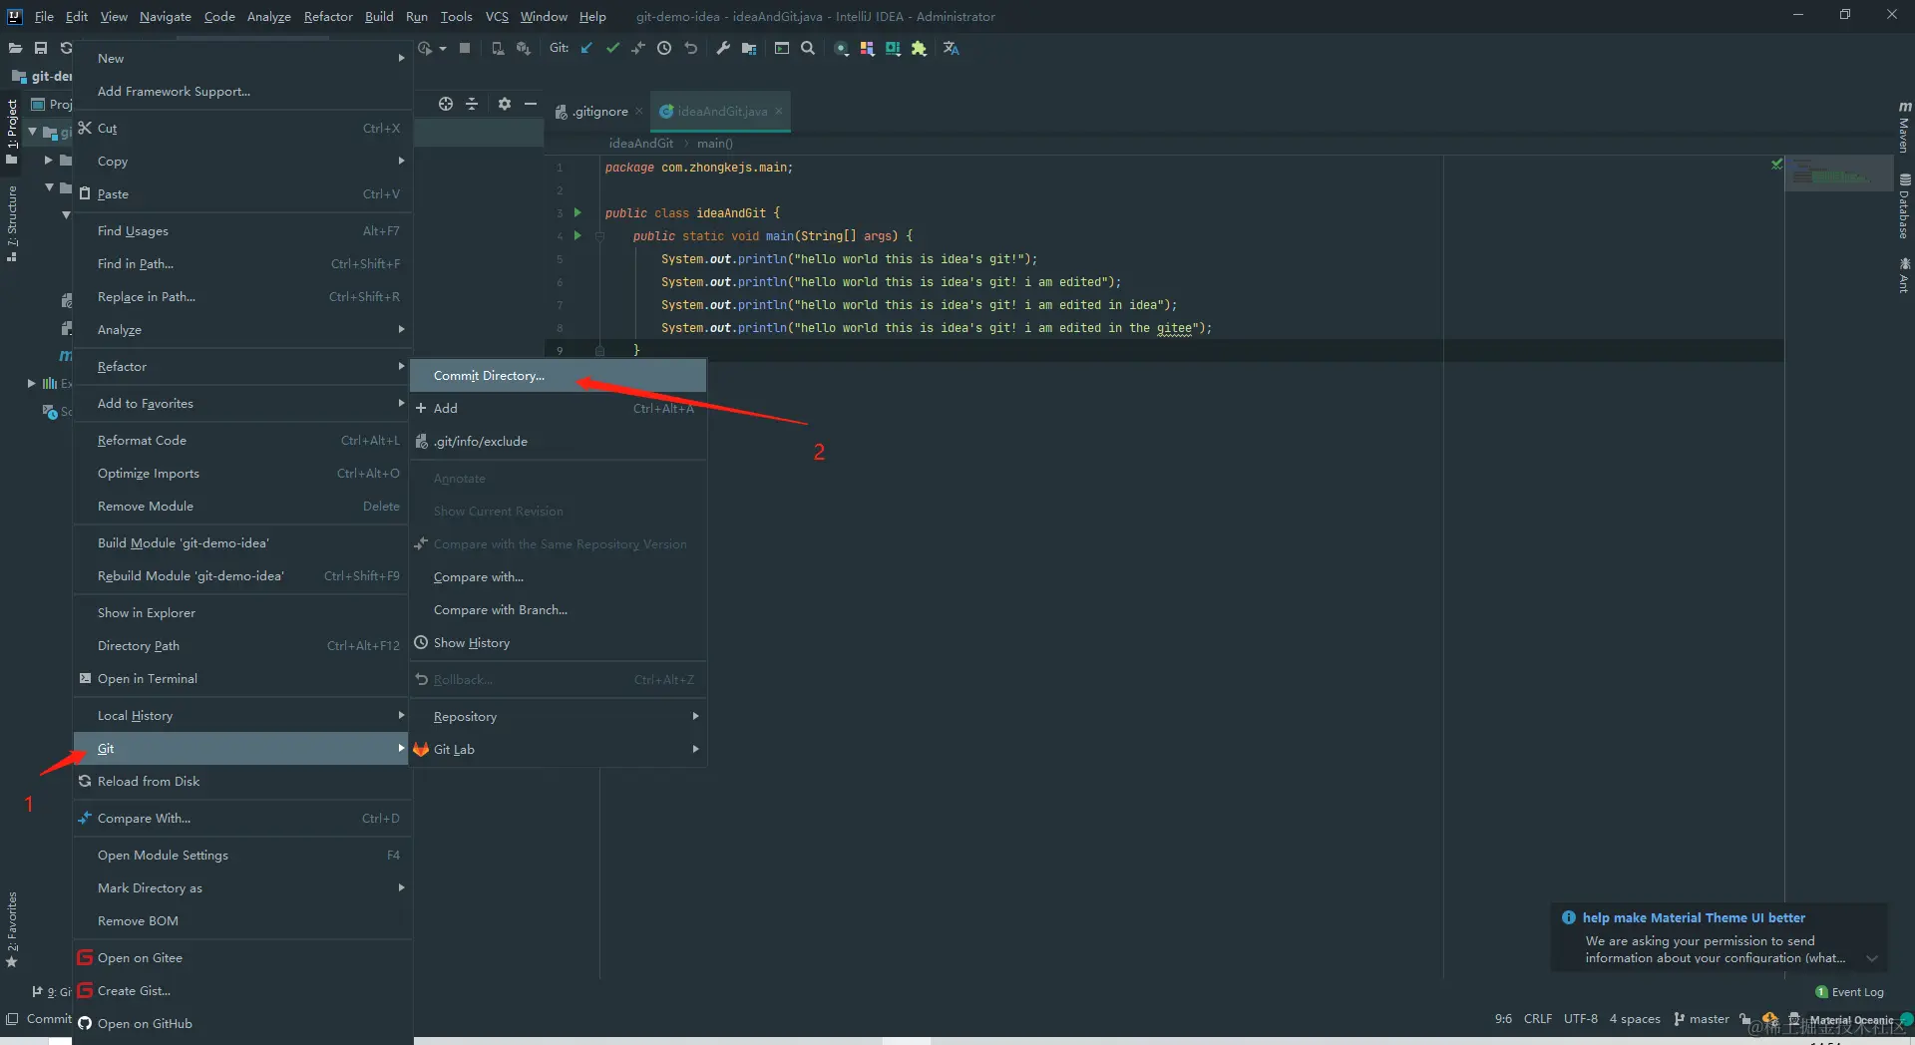Expand the Mark Directory as submenu arrow
This screenshot has height=1045, width=1915.
[401, 887]
